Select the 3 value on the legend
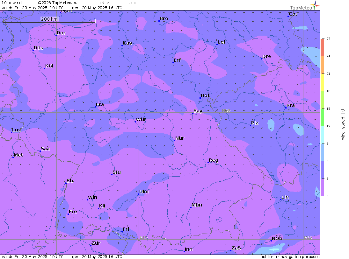Image resolution: width=349 pixels, height=259 pixels. pos(327,178)
